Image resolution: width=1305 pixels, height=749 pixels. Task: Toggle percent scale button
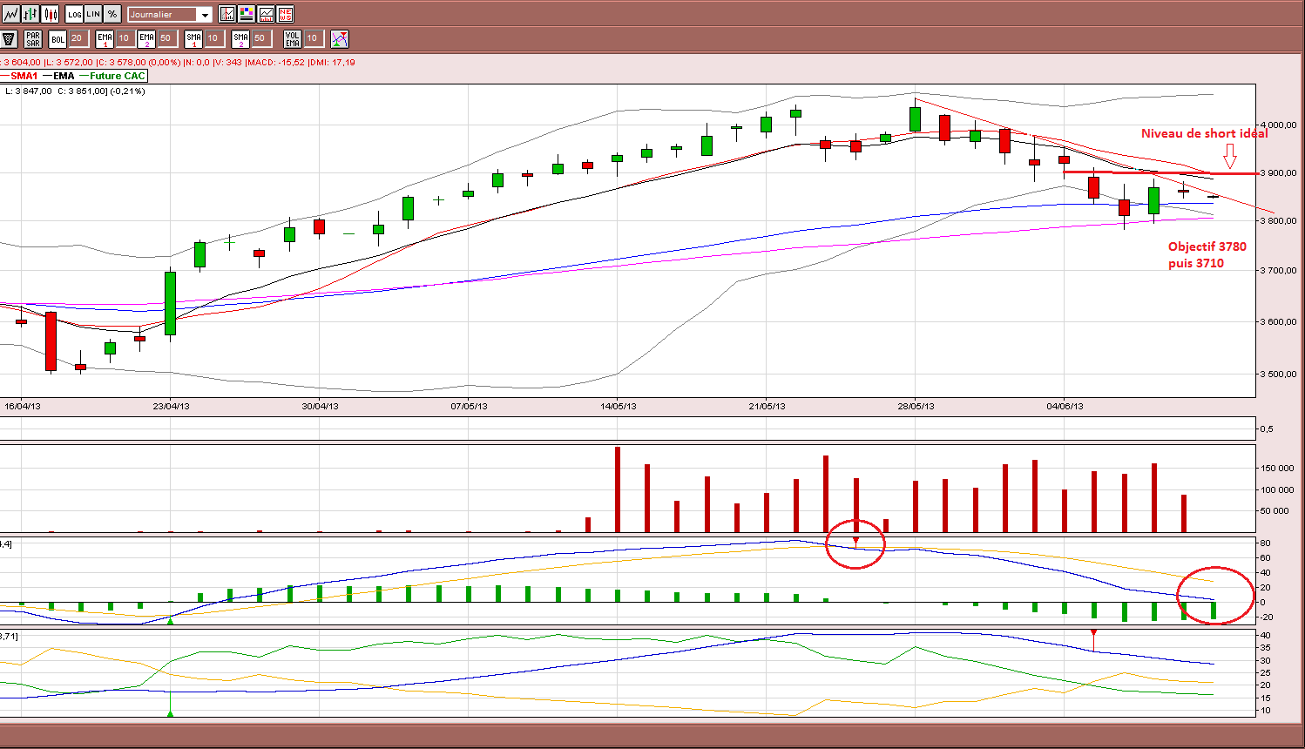pos(112,14)
